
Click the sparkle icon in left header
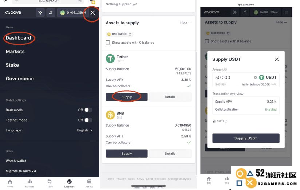point(40,13)
